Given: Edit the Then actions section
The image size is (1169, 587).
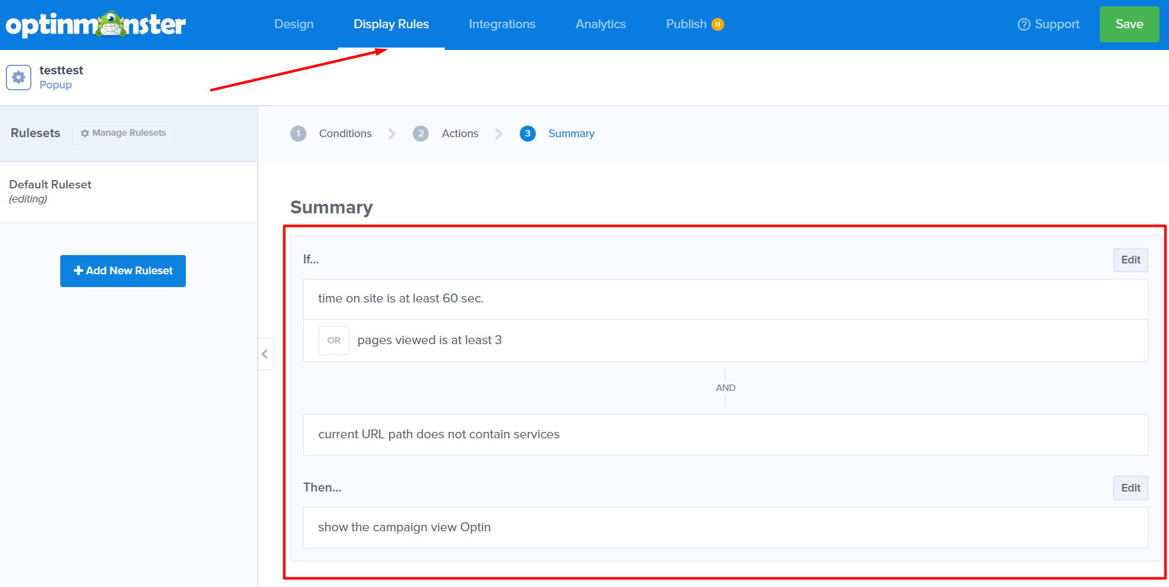Looking at the screenshot, I should coord(1130,488).
